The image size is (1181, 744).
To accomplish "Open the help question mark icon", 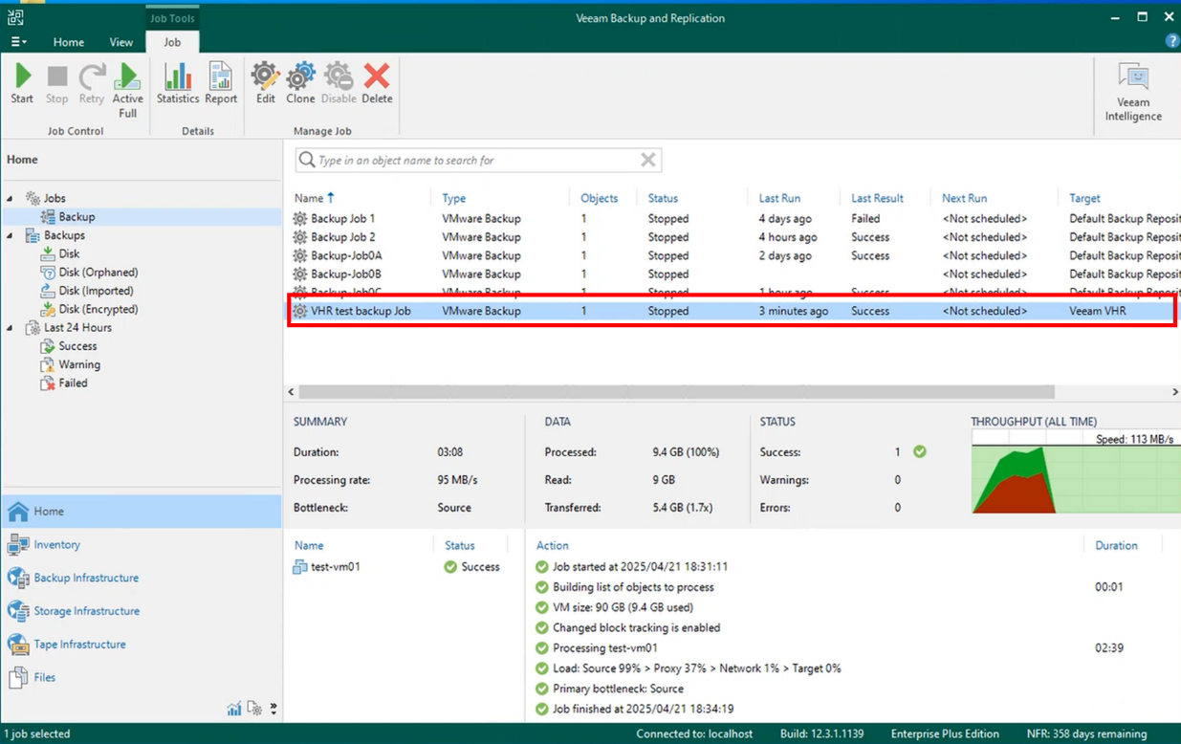I will pos(1172,41).
